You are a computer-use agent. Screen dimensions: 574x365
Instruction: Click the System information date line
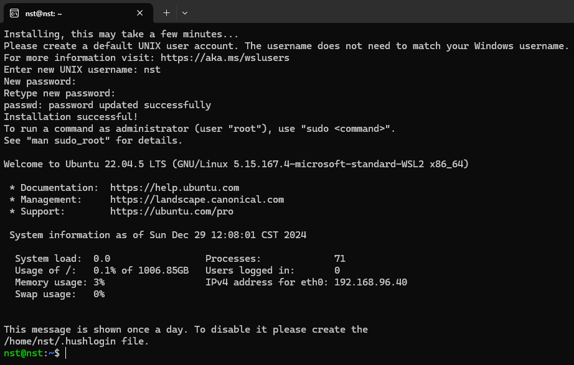(158, 235)
